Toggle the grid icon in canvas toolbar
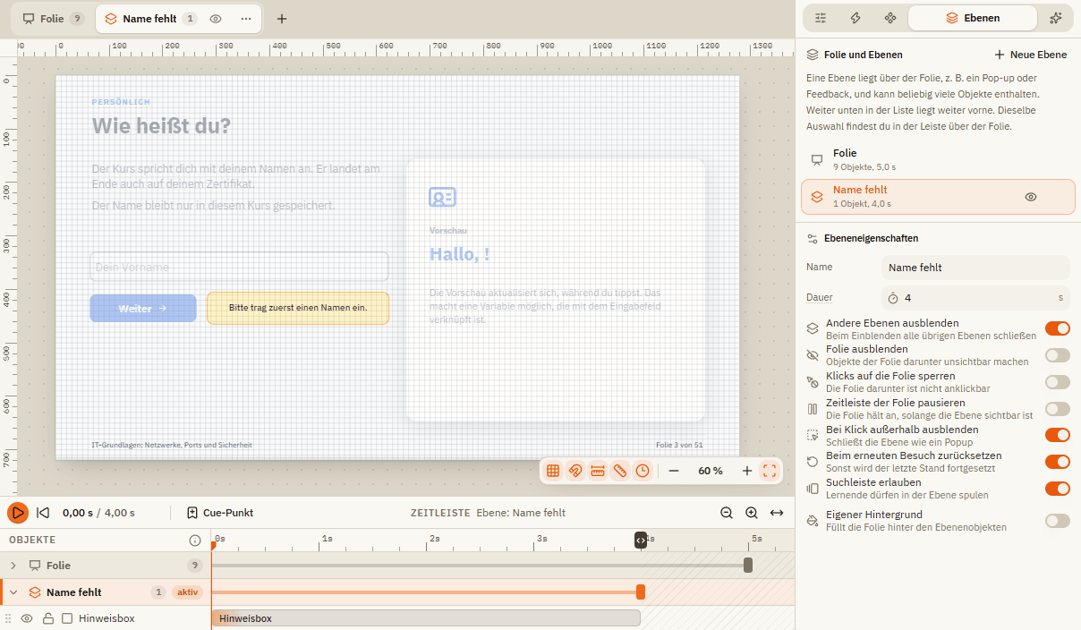The image size is (1081, 630). click(553, 471)
